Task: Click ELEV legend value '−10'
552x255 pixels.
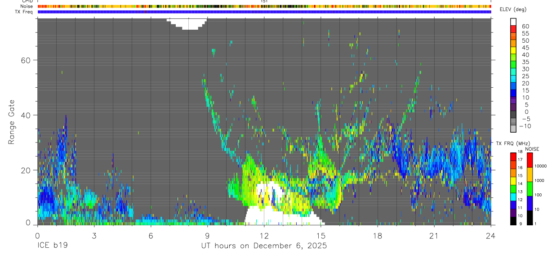Action: coord(525,126)
